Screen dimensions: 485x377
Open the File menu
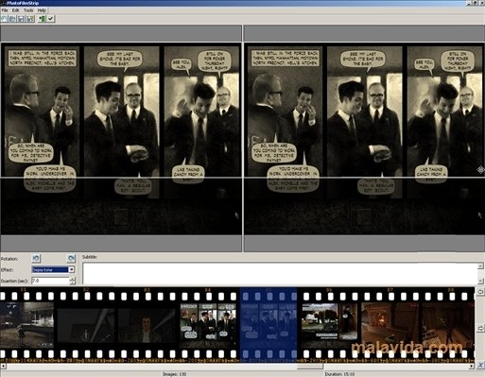pyautogui.click(x=5, y=10)
